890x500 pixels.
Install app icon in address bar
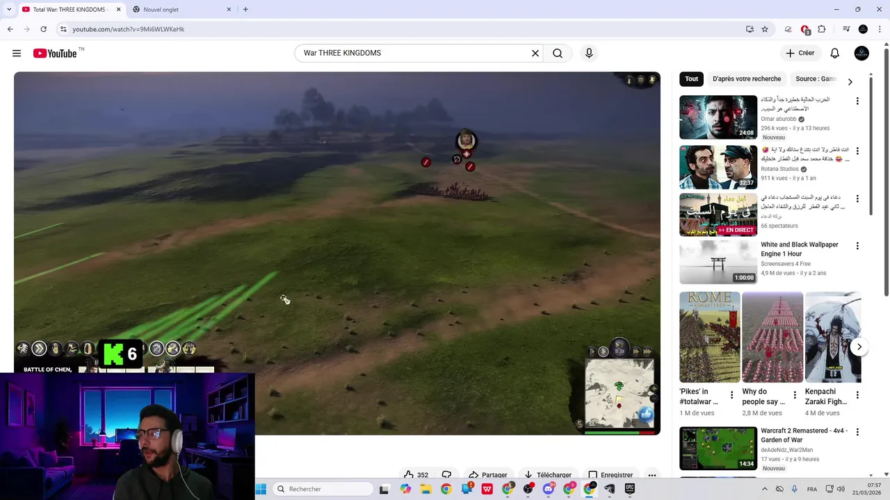(x=750, y=29)
